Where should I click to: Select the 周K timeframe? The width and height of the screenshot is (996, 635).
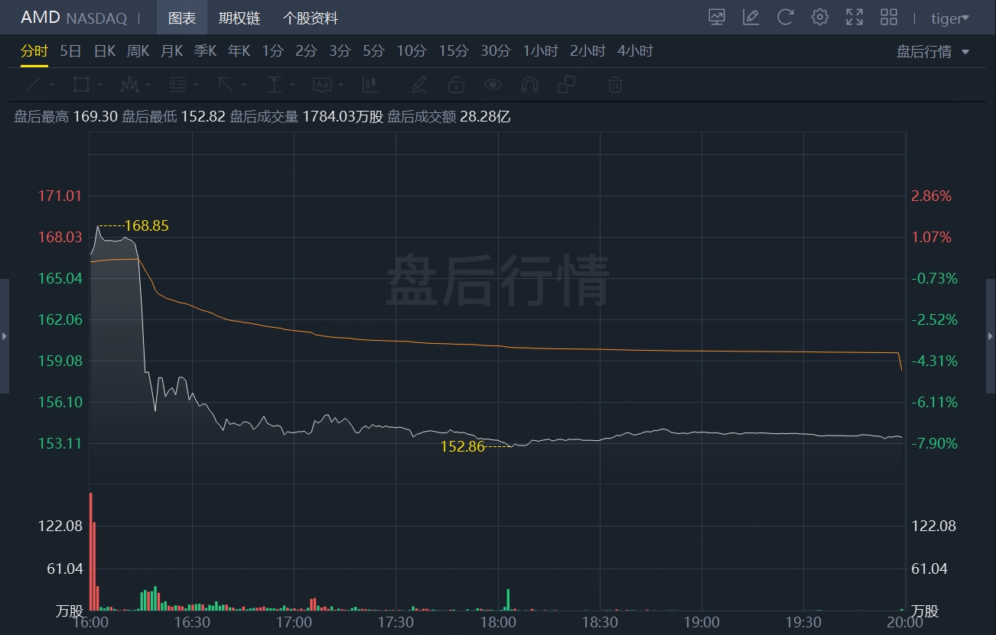coord(138,51)
